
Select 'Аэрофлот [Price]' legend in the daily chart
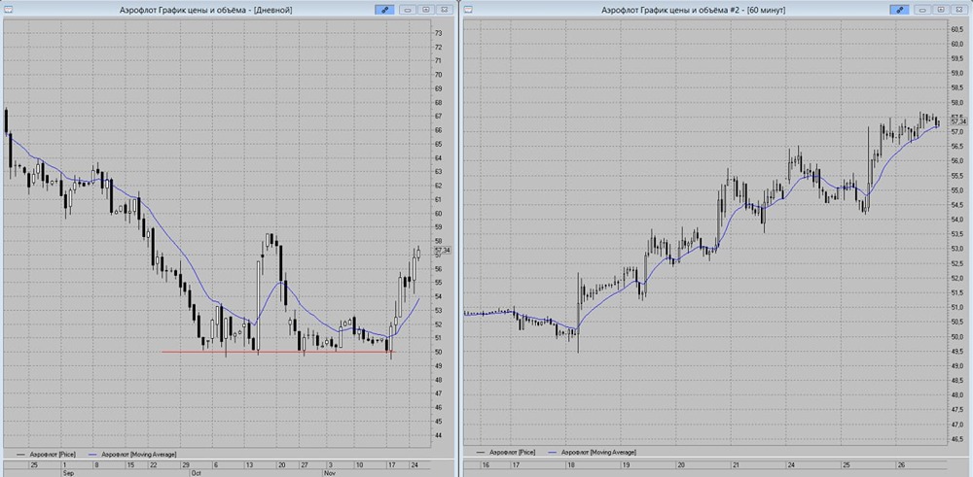pyautogui.click(x=52, y=454)
